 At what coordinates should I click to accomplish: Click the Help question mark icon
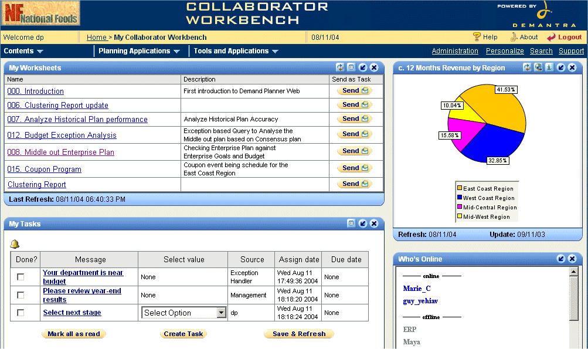pos(477,37)
